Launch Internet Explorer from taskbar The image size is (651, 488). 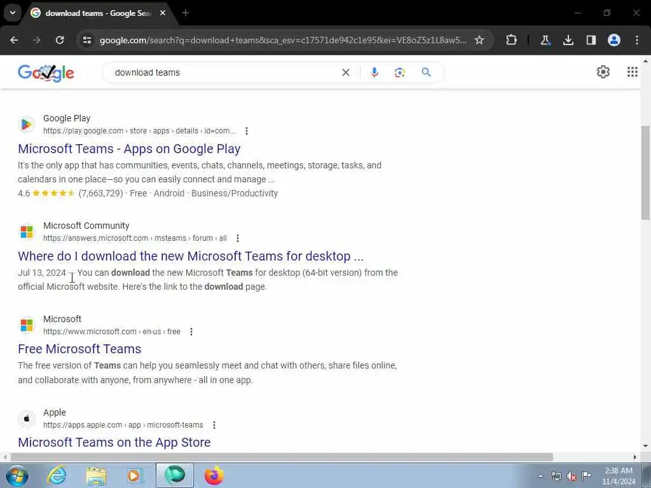(x=57, y=475)
